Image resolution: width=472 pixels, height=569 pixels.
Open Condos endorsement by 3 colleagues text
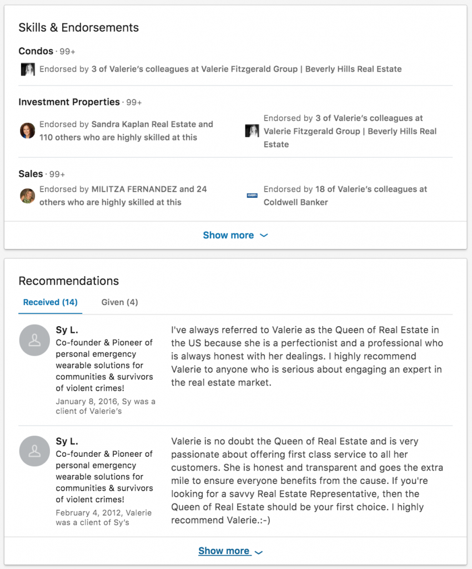220,69
